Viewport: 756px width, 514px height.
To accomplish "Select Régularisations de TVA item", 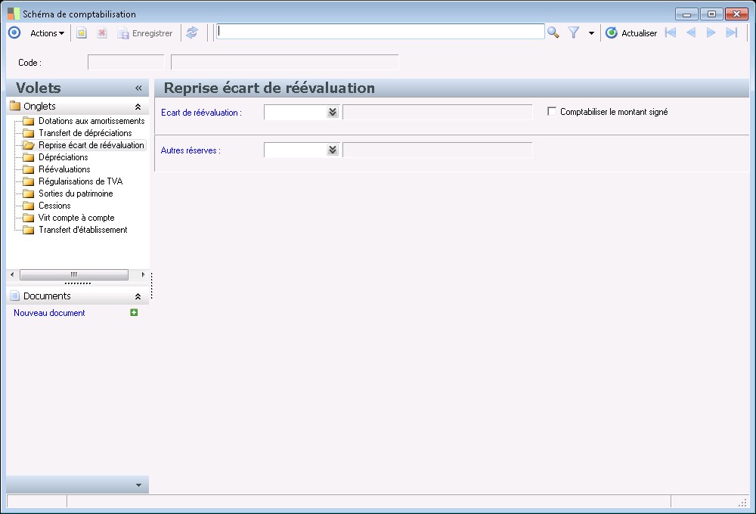I will tap(81, 181).
